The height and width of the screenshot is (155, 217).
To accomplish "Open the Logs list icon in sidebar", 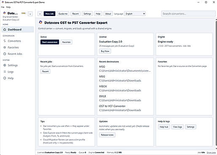I will [x=5, y=72].
